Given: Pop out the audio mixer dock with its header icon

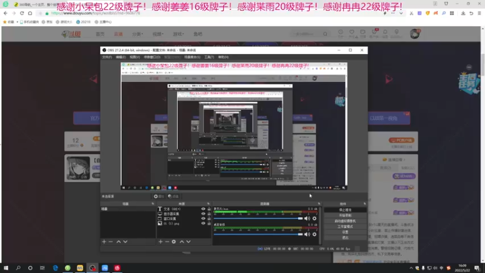Looking at the screenshot, I should point(319,204).
